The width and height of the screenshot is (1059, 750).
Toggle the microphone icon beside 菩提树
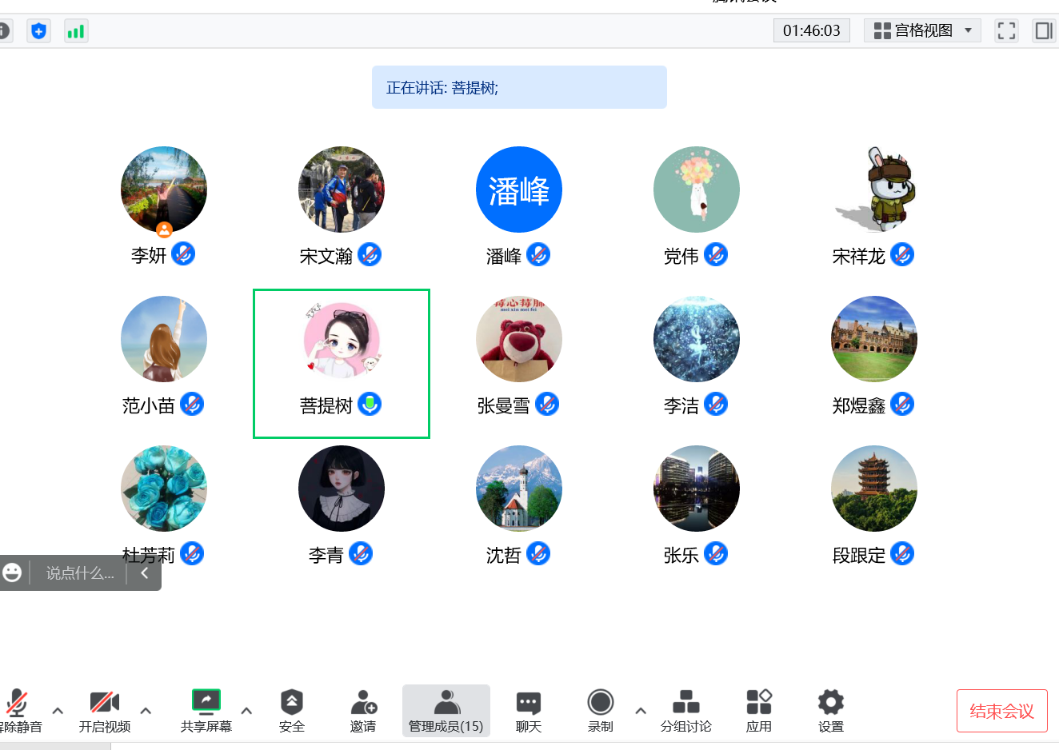tap(370, 404)
